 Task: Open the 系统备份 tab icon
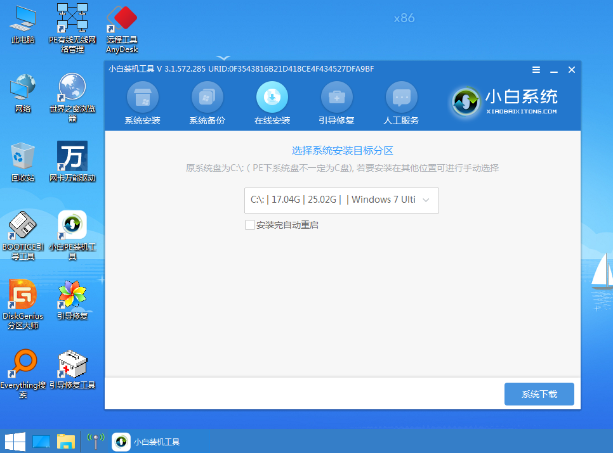point(208,97)
